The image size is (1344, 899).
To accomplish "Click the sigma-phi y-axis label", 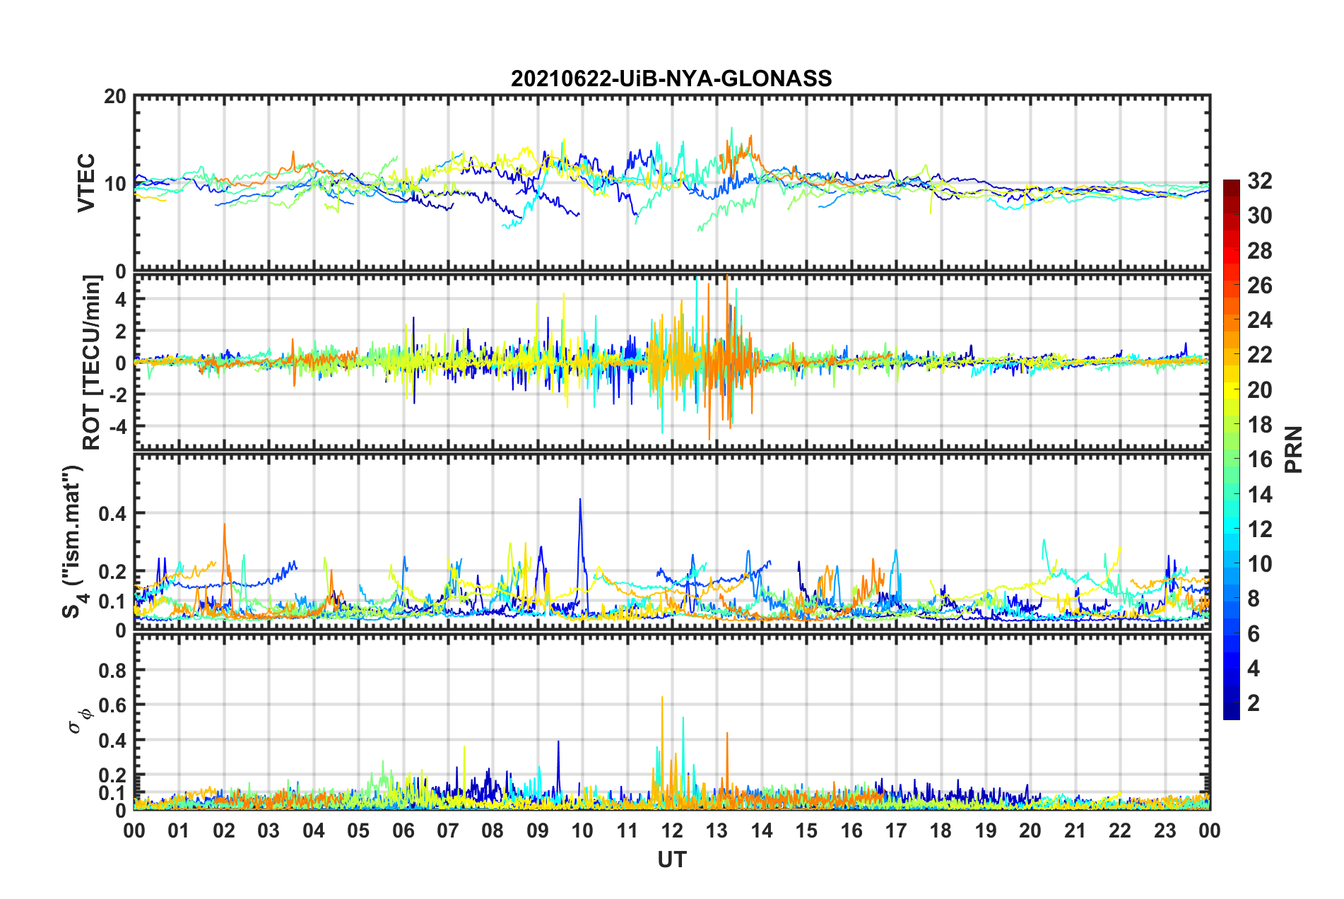I will point(80,720).
